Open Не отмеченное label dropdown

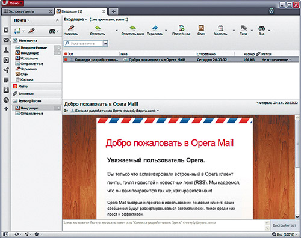point(276,59)
